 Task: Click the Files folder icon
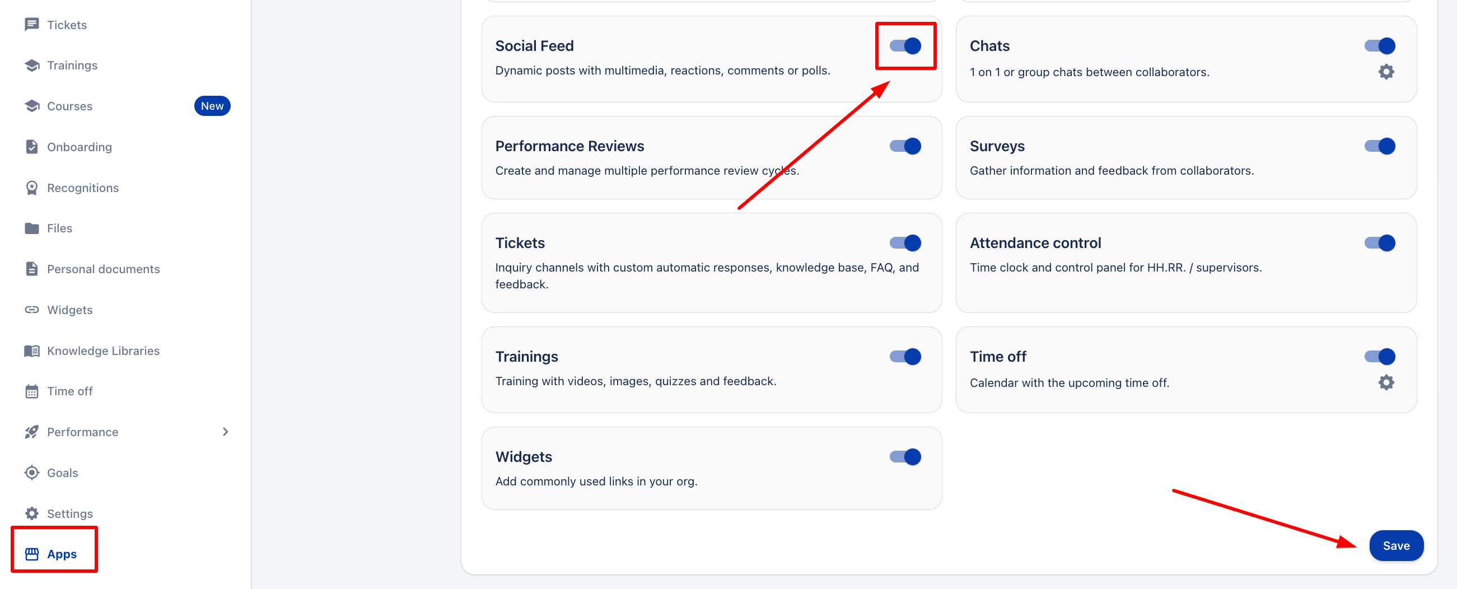tap(32, 228)
